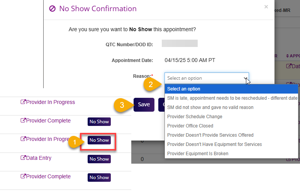Viewport: 300px width, 191px height.
Task: Click No Show button next to Data Entry
Action: [x=99, y=159]
